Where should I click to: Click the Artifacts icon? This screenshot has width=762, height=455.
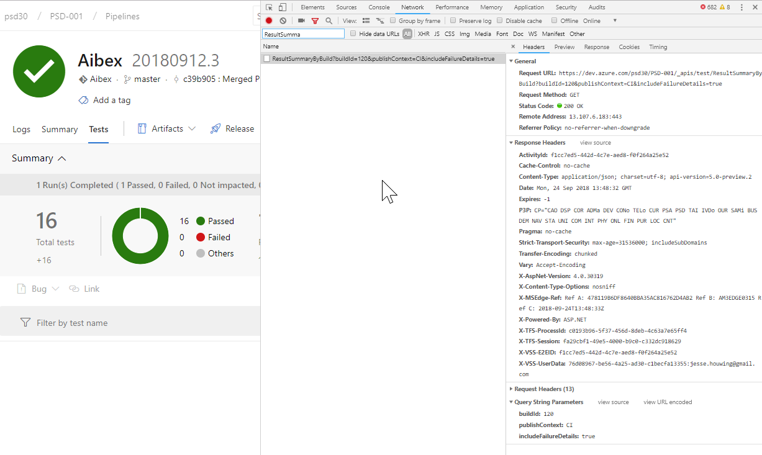(142, 128)
